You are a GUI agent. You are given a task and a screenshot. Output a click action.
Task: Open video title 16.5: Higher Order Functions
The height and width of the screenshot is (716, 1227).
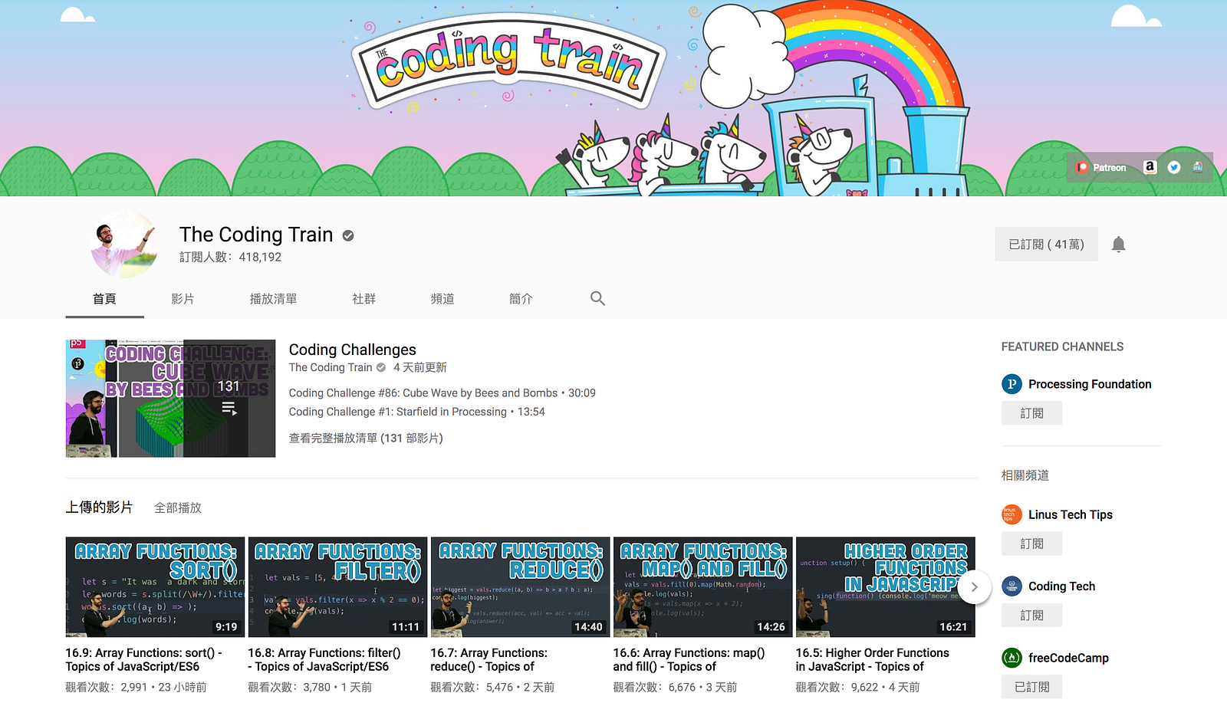(873, 660)
